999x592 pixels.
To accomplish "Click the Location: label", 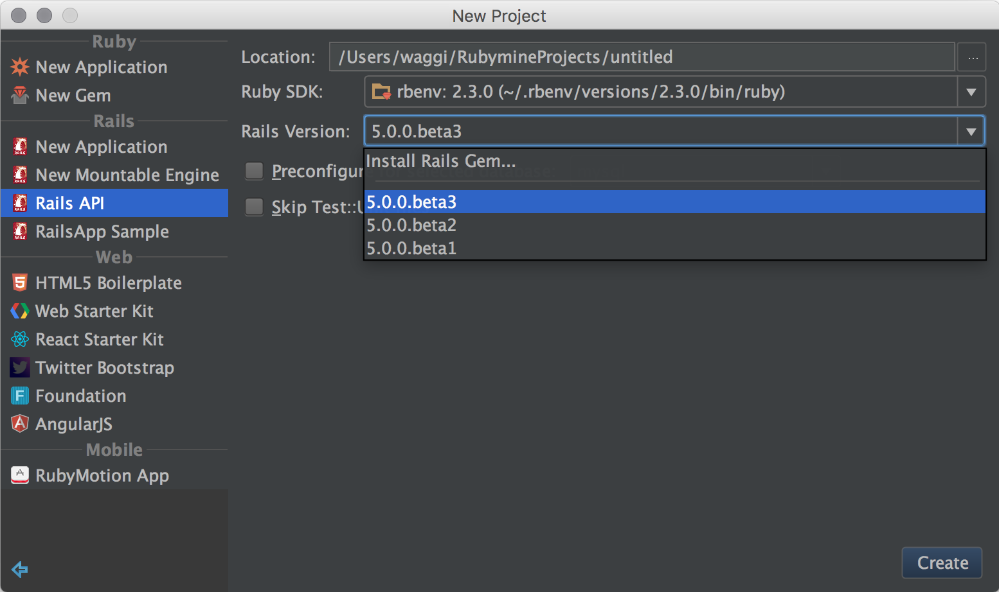I will click(278, 57).
